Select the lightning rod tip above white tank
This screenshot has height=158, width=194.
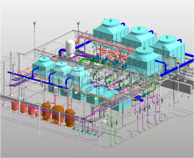(x=78, y=23)
